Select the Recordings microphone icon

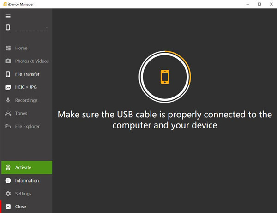point(8,100)
